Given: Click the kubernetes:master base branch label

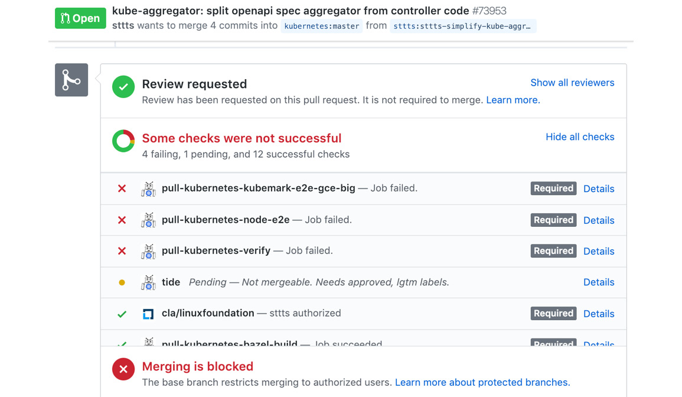Looking at the screenshot, I should coord(321,26).
